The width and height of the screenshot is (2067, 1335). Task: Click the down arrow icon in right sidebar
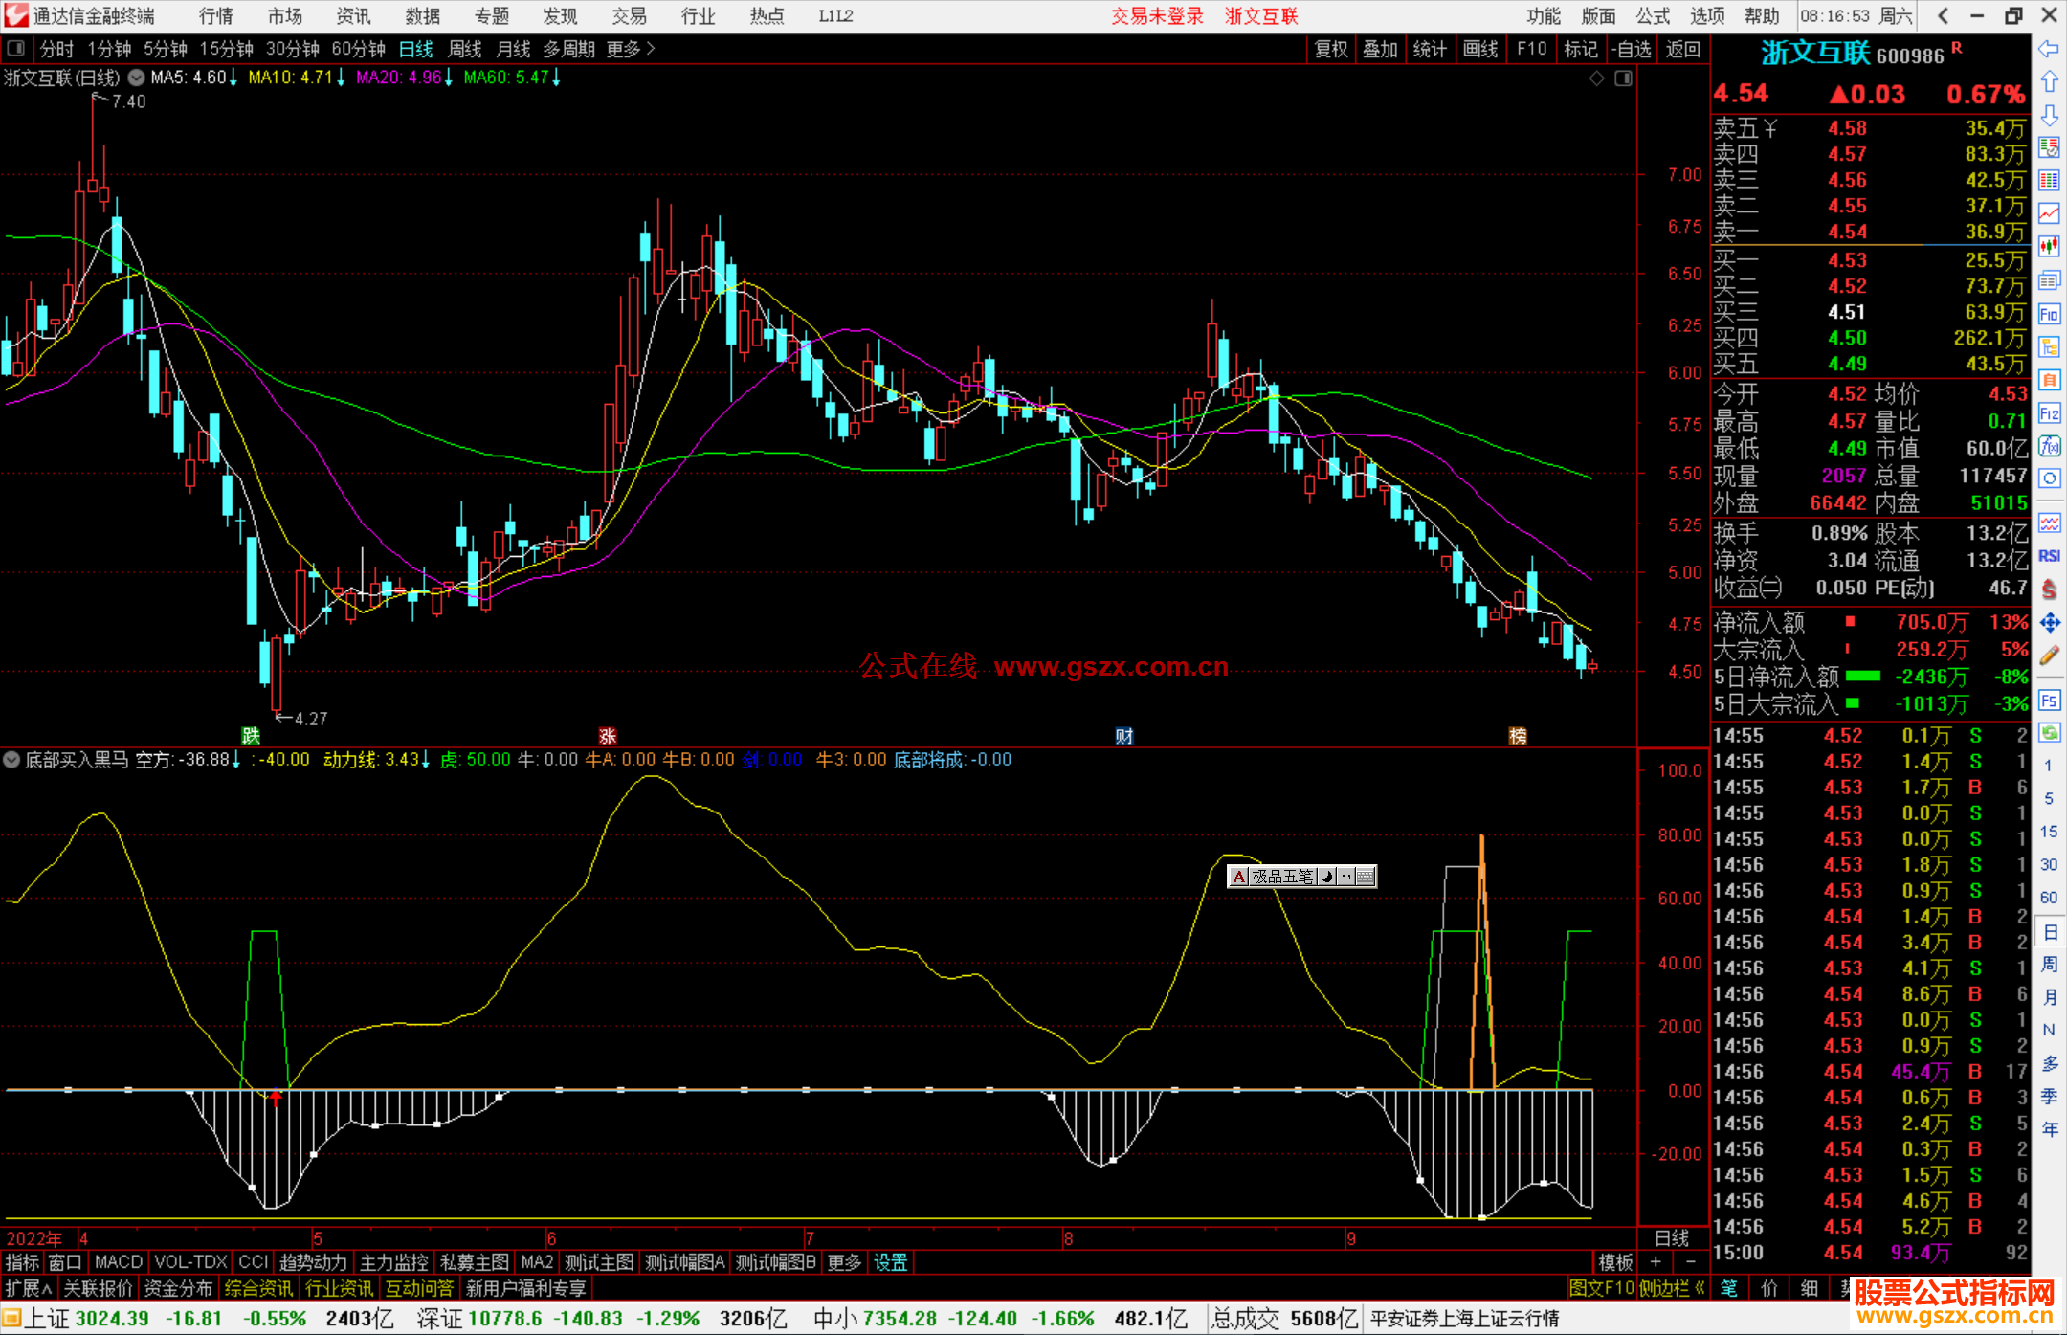[x=2049, y=115]
